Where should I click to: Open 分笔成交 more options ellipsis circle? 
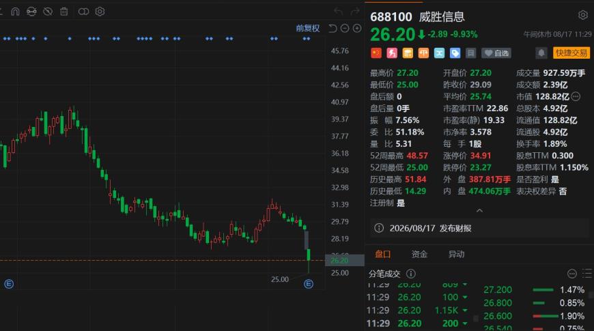pos(572,274)
